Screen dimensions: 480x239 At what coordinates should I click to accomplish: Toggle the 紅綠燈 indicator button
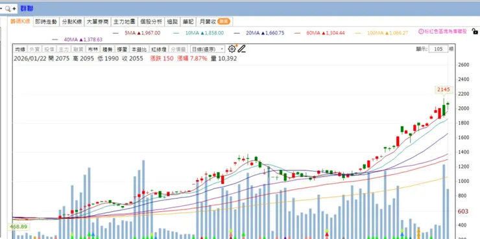158,49
